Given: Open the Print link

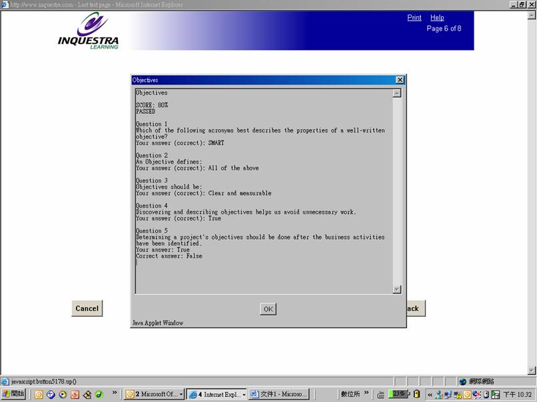Looking at the screenshot, I should 414,18.
